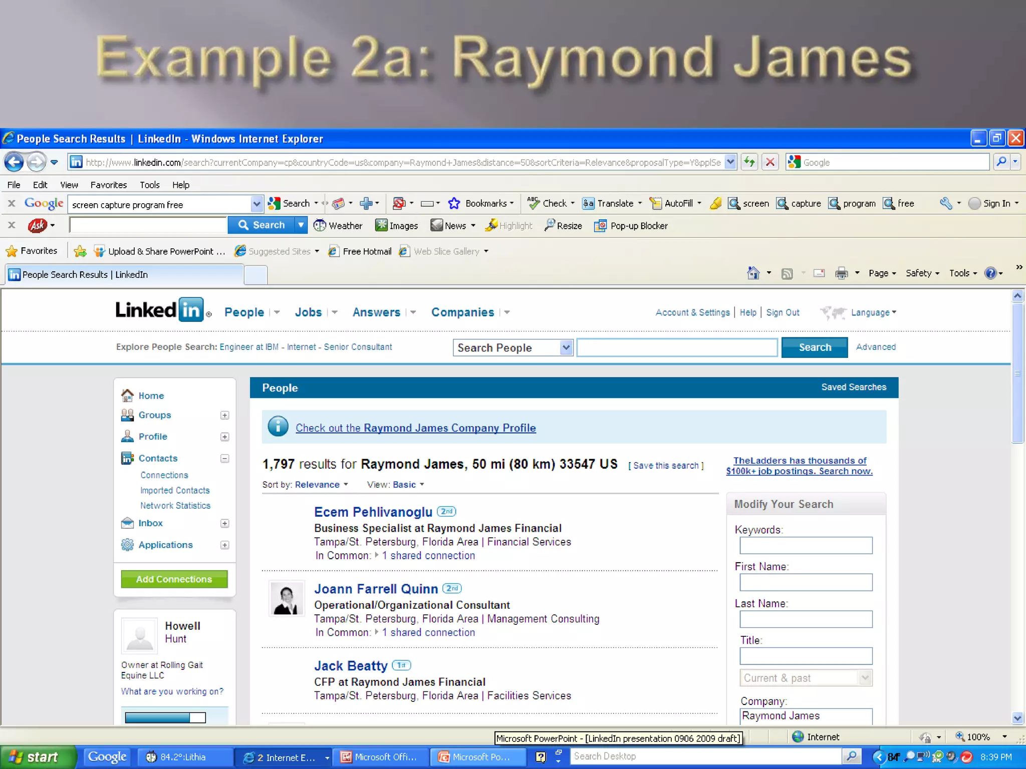
Task: Click the Pop-up Blocker icon
Action: 600,225
